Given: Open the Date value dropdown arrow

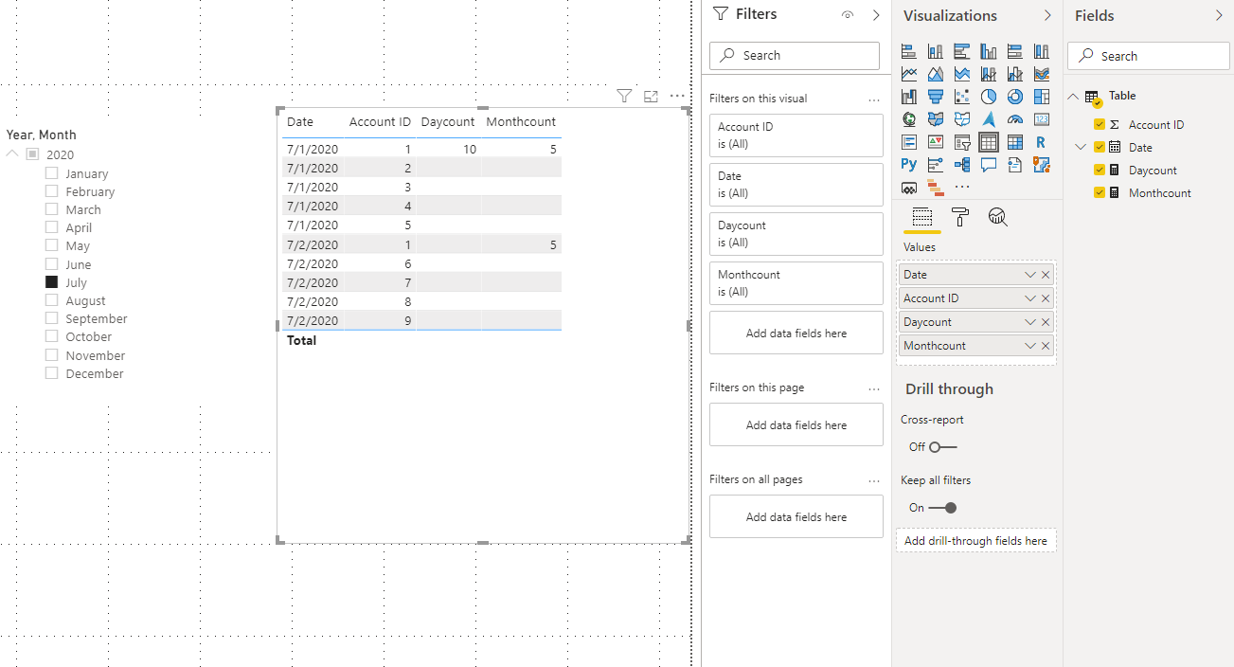Looking at the screenshot, I should pos(1030,274).
